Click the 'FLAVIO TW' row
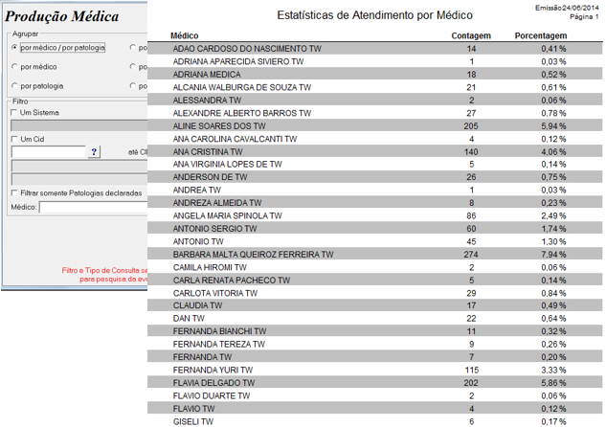Image resolution: width=606 pixels, height=427 pixels. 374,409
